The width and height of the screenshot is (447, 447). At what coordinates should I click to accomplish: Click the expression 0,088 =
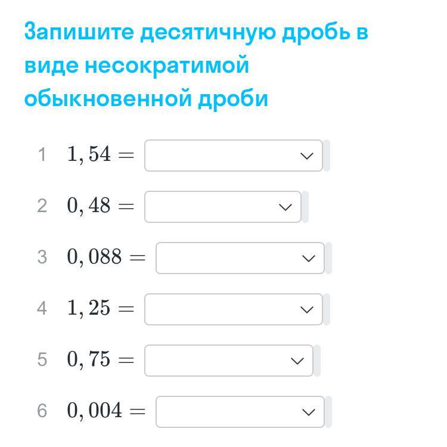click(x=106, y=257)
